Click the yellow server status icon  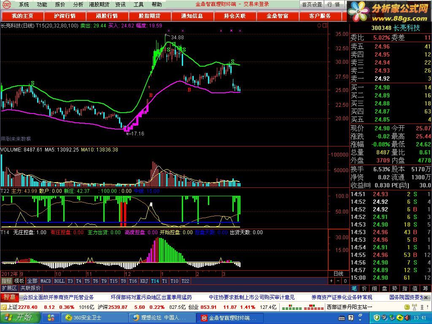[x=407, y=307]
